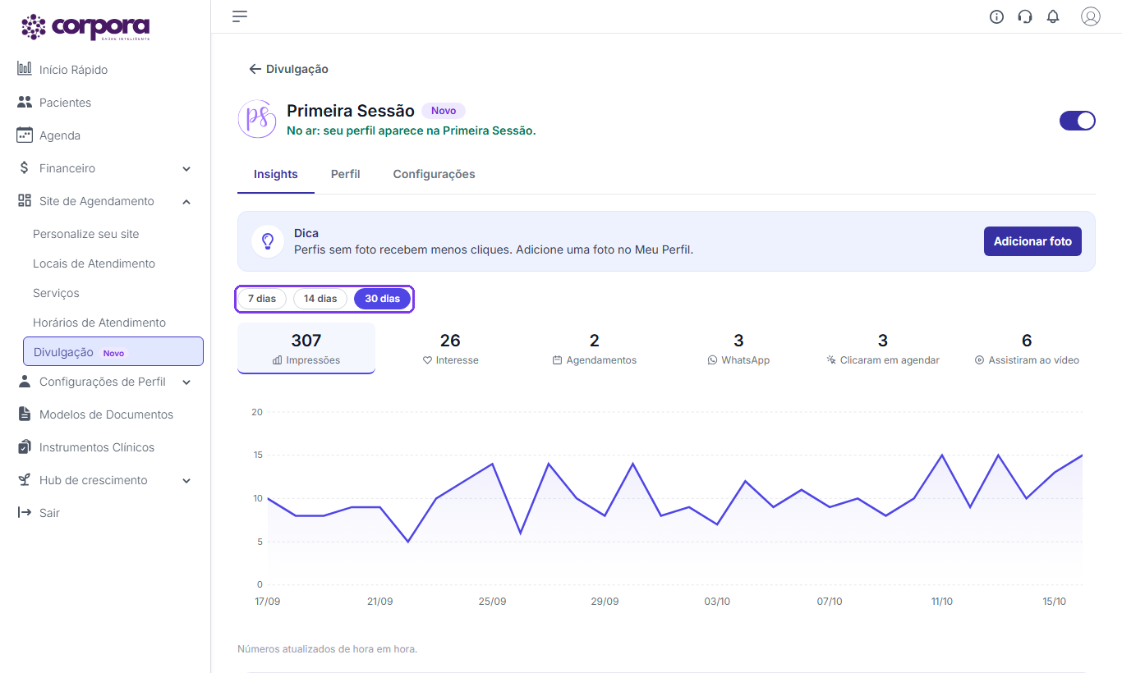Collapse the sidebar with the hamburger icon
This screenshot has width=1122, height=673.
[x=240, y=16]
